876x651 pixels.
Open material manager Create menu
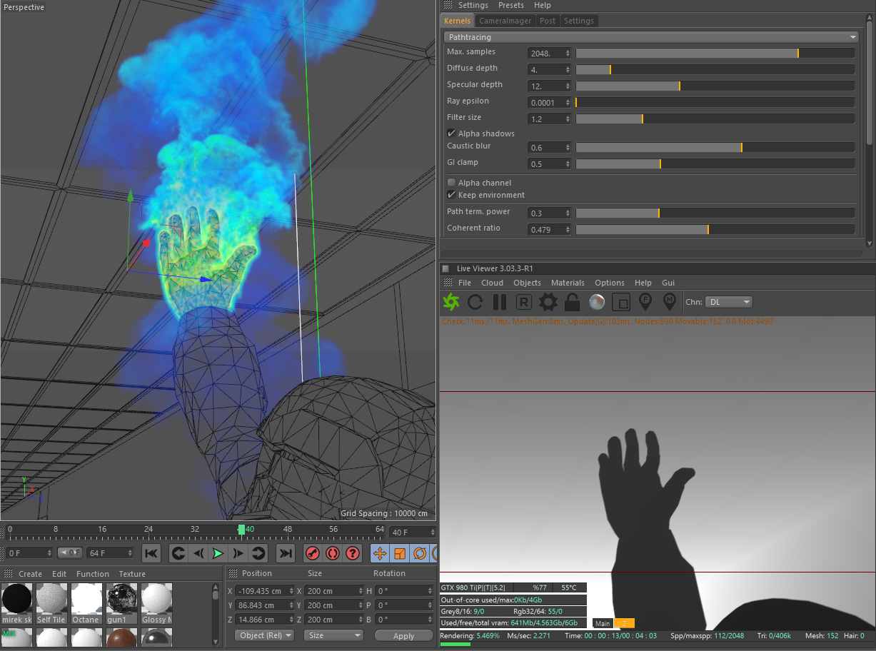(30, 574)
